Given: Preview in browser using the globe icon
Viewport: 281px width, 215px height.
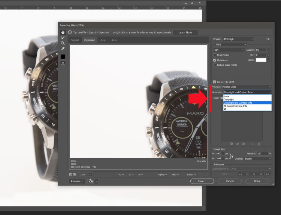Looking at the screenshot, I should tap(91, 181).
